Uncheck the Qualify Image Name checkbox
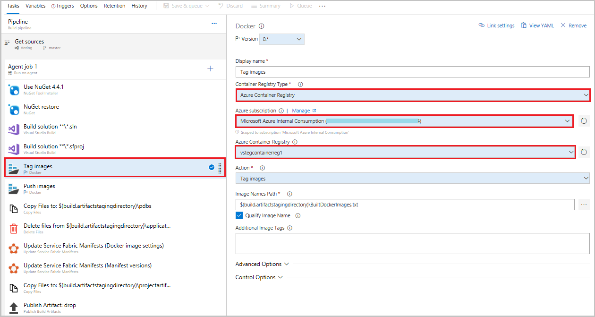The width and height of the screenshot is (595, 317). coord(238,215)
